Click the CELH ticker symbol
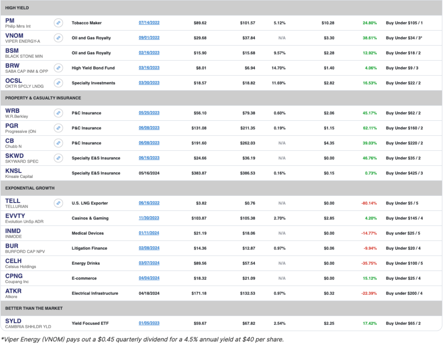This screenshot has height=345, width=443. coord(13,261)
